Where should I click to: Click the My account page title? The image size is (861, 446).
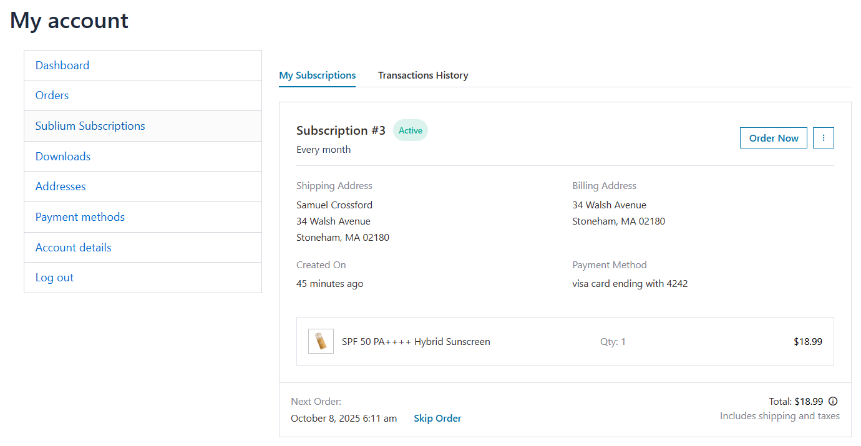tap(69, 21)
